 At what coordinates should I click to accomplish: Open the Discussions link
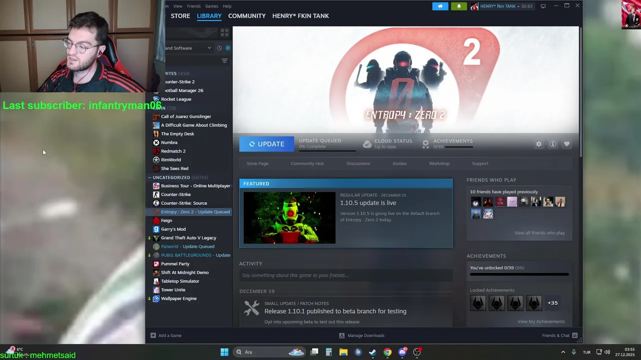point(359,163)
